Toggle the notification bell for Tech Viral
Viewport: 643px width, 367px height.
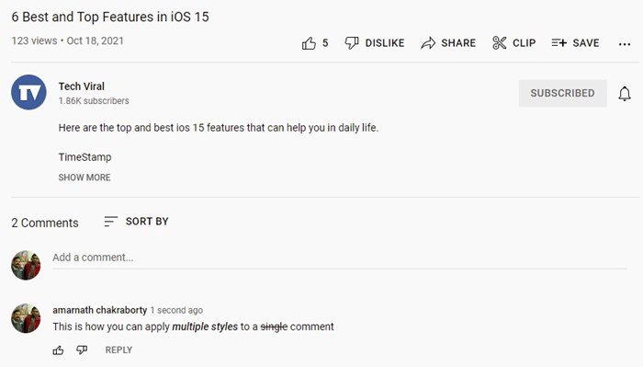click(x=625, y=94)
